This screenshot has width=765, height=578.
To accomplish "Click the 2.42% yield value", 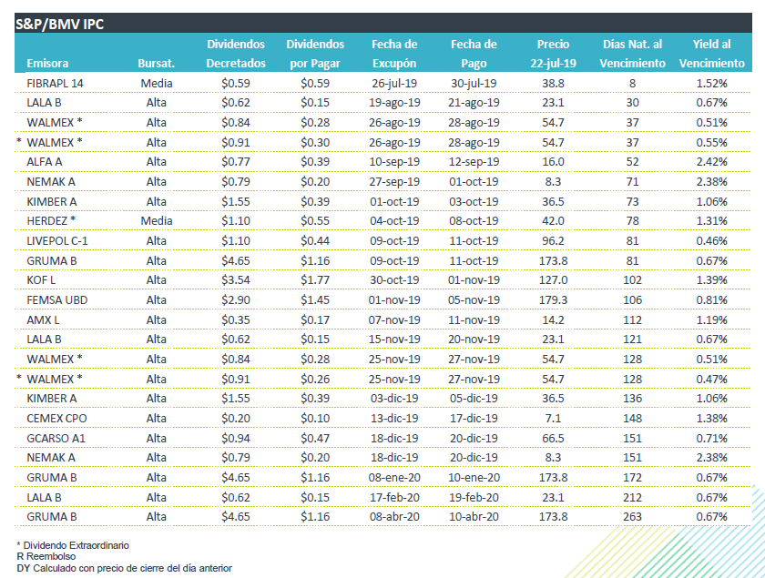I will (x=712, y=162).
